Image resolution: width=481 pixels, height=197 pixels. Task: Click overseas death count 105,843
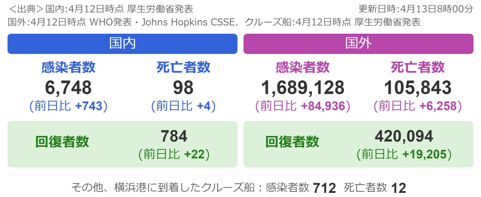tap(417, 88)
